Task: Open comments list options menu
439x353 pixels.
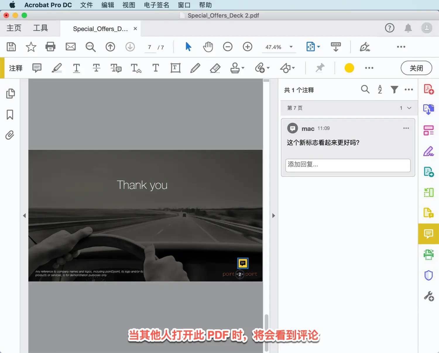Action: (x=409, y=89)
